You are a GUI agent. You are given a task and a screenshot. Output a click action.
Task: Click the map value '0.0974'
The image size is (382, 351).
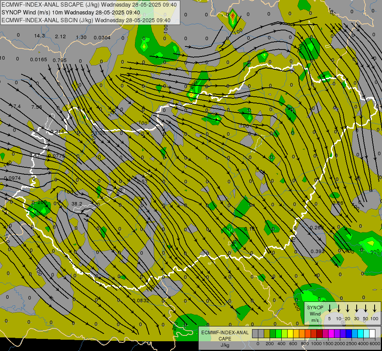pyautogui.click(x=12, y=178)
